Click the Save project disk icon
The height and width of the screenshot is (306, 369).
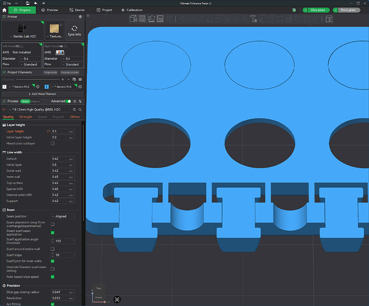[x=28, y=3]
